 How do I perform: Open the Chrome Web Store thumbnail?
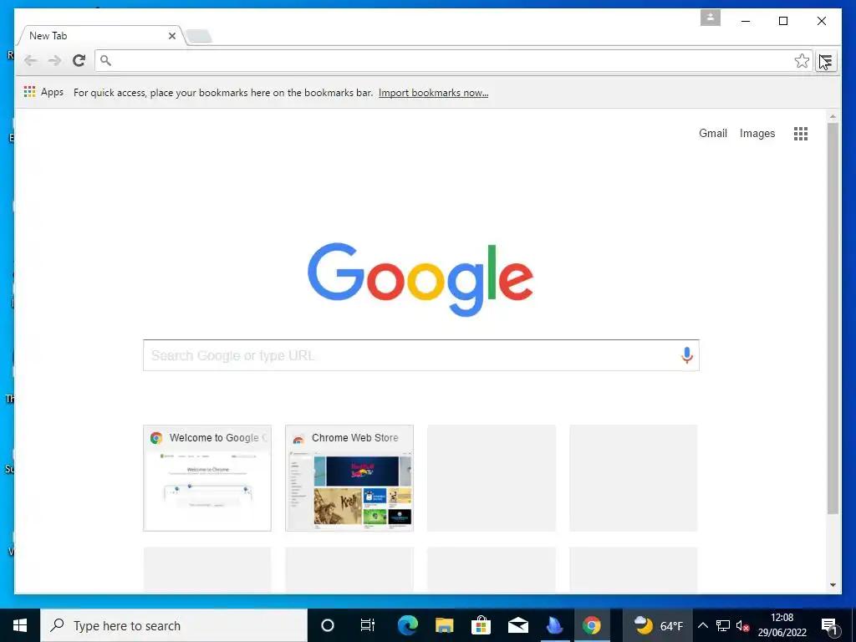tap(349, 477)
